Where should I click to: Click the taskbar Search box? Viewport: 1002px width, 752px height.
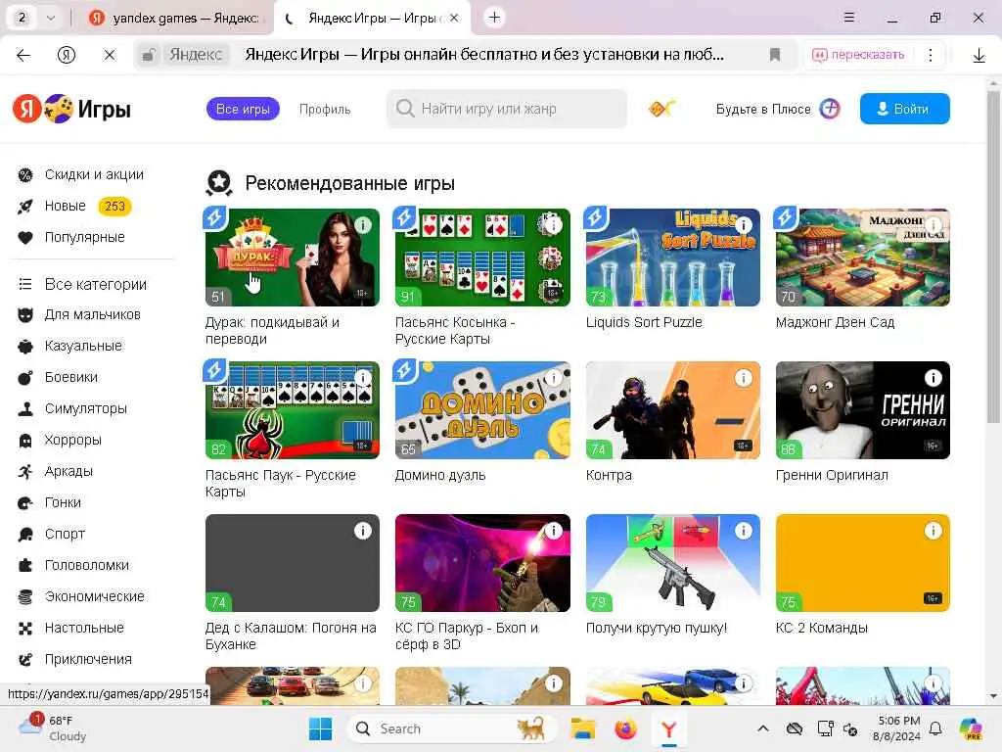(451, 728)
